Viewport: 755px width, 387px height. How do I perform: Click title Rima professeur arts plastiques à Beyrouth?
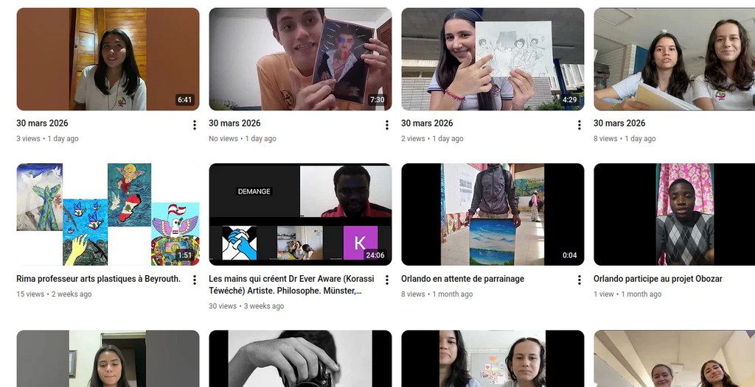[98, 279]
